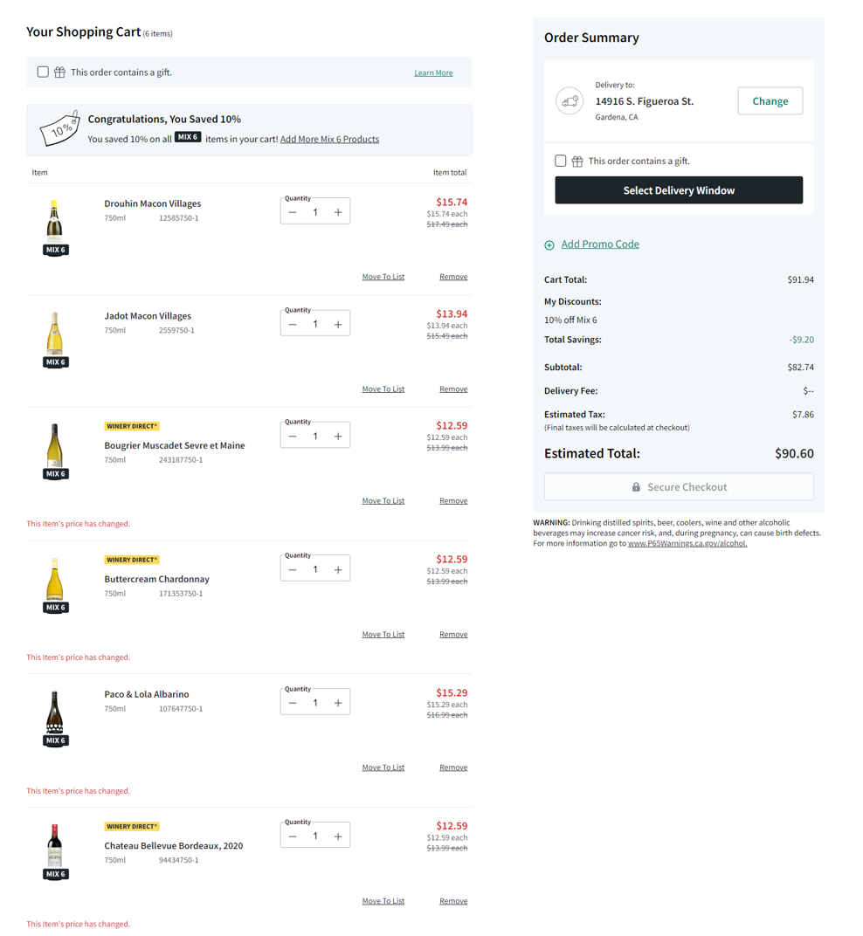Decrease quantity of Chateau Bellevue Bordeaux
Screen dimensions: 863x936
(x=293, y=836)
